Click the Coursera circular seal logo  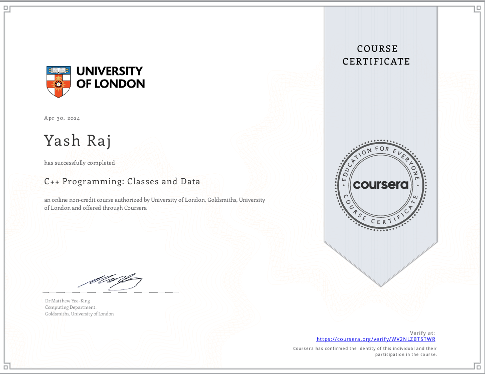click(x=381, y=185)
